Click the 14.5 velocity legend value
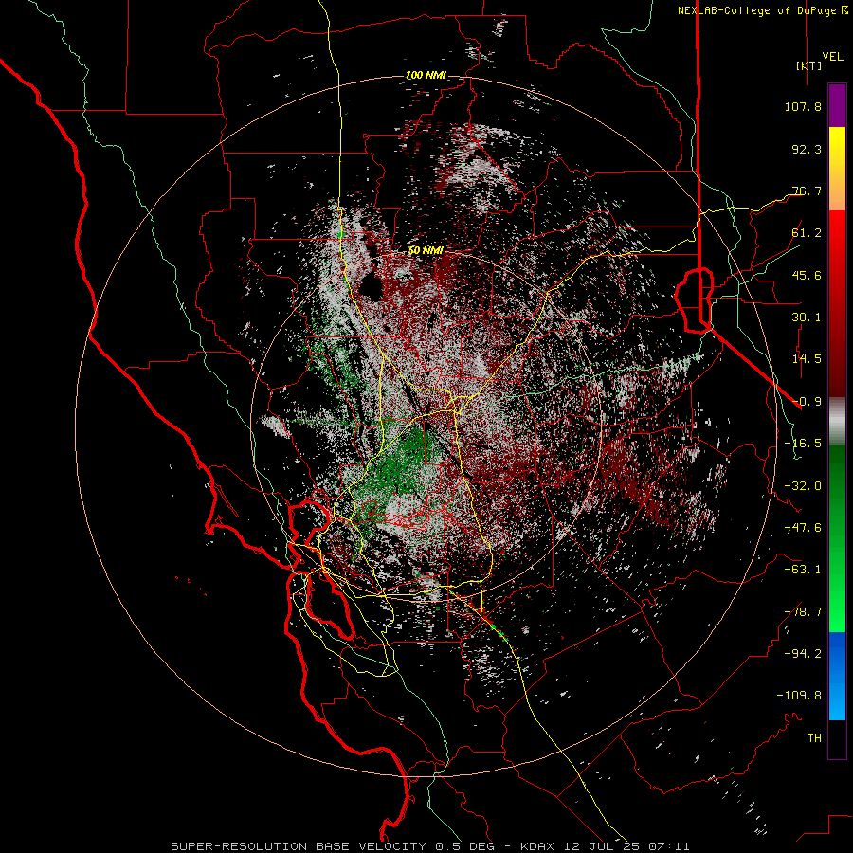The width and height of the screenshot is (853, 853). pyautogui.click(x=807, y=359)
